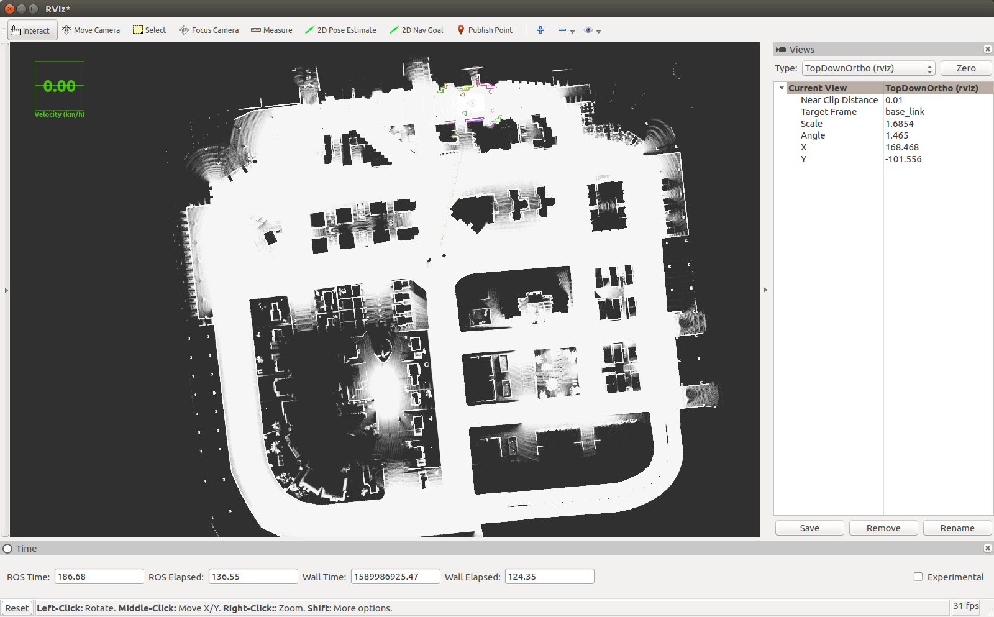994x617 pixels.
Task: Open the view Type combo box
Action: click(x=869, y=68)
